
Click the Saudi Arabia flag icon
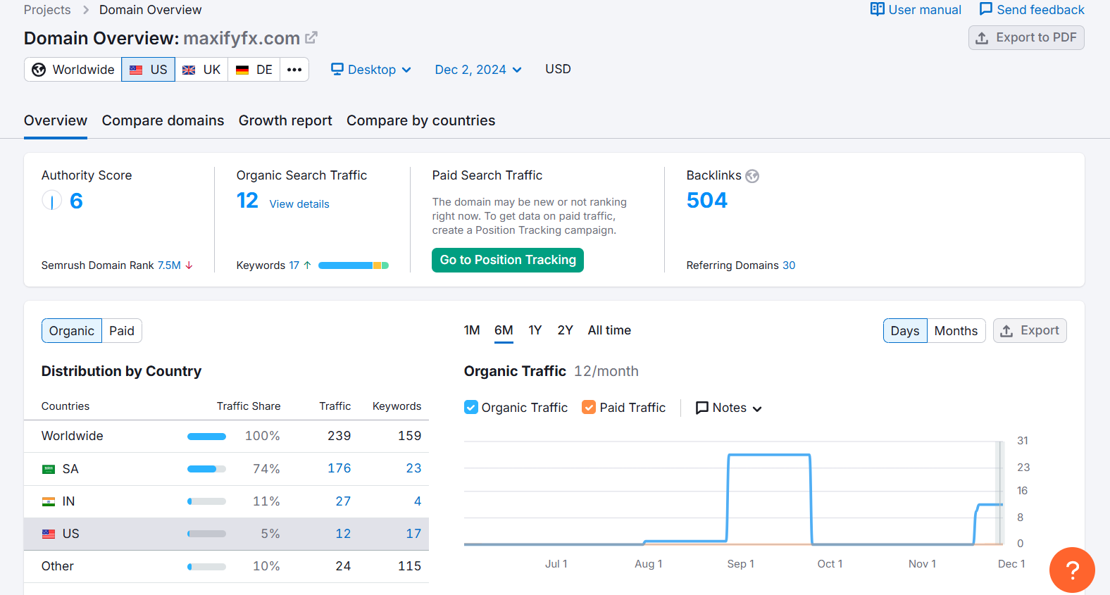click(x=49, y=469)
